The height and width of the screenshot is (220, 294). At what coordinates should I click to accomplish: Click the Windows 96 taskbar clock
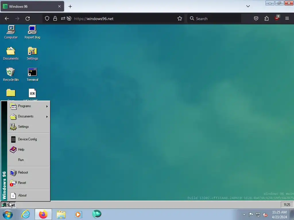pos(287,205)
